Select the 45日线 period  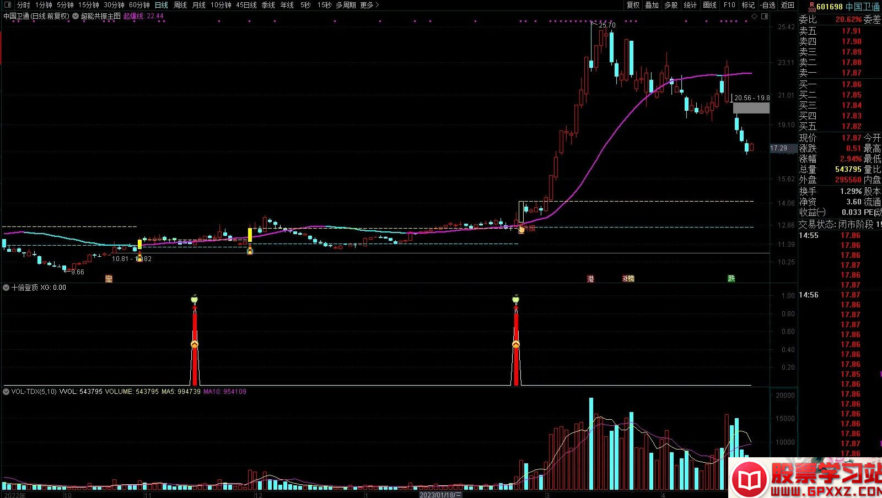(x=246, y=5)
